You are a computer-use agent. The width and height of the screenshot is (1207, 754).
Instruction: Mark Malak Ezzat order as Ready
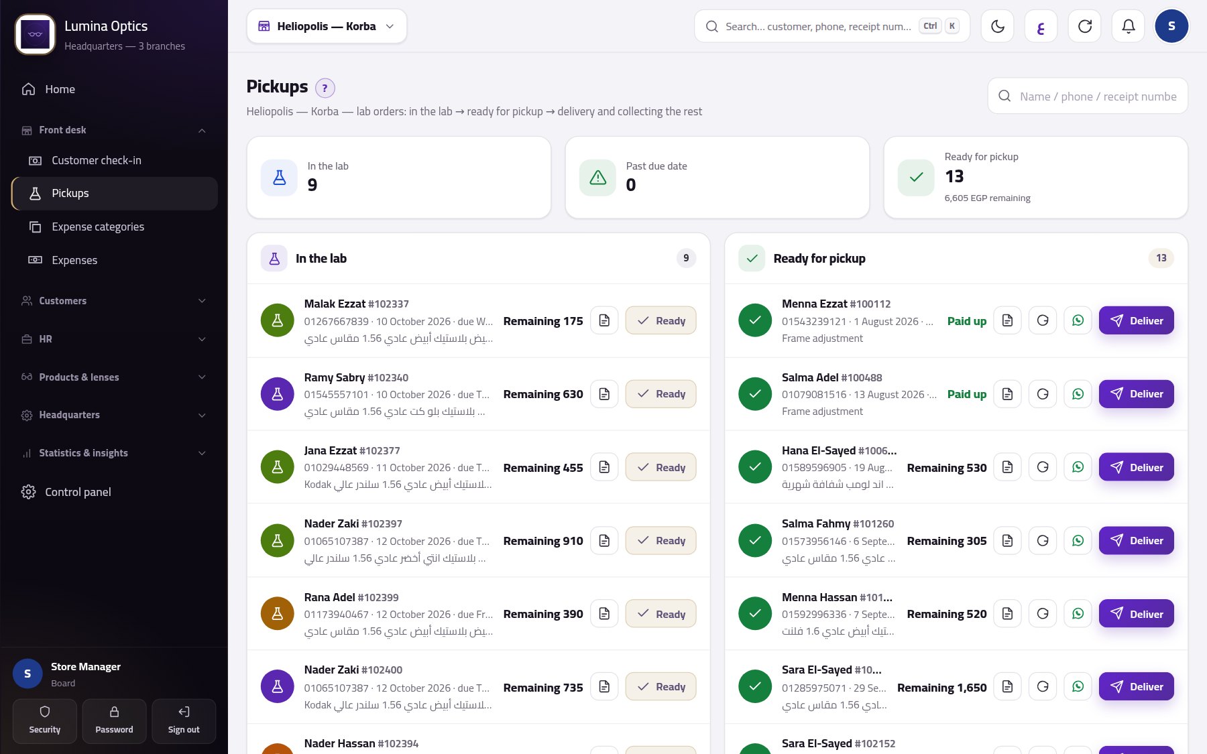coord(660,321)
